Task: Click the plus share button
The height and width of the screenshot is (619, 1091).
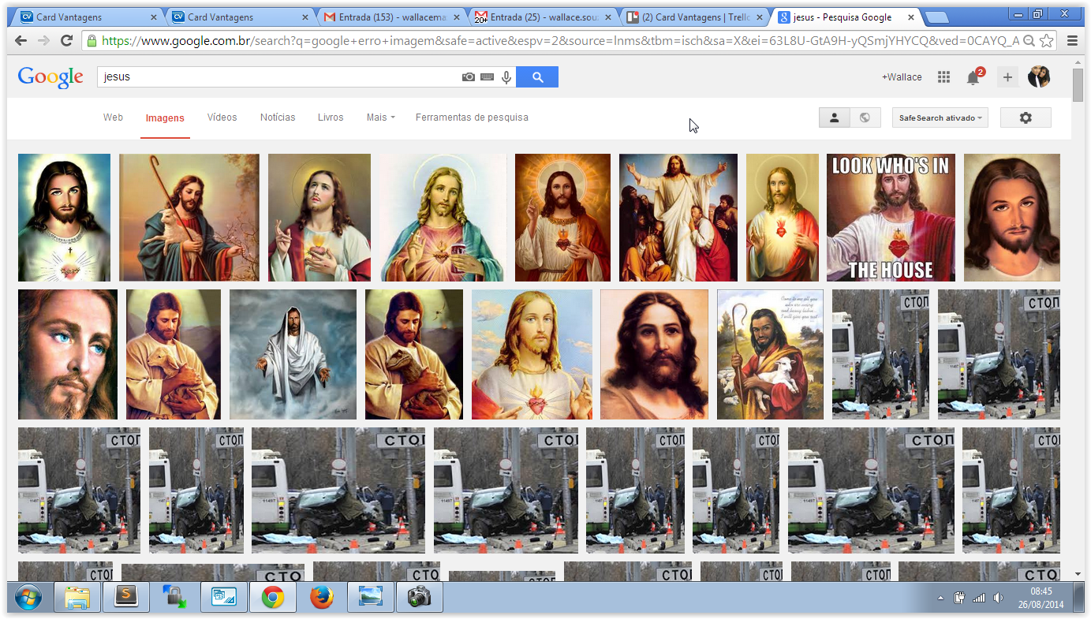Action: click(x=1007, y=76)
